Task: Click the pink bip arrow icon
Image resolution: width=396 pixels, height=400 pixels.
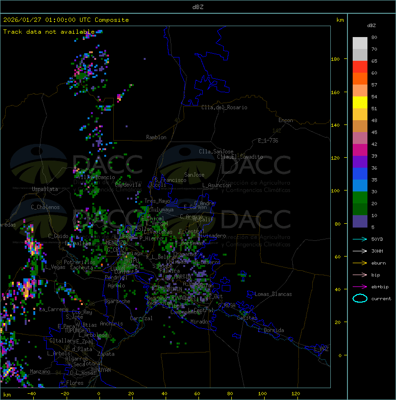Action: (360, 275)
